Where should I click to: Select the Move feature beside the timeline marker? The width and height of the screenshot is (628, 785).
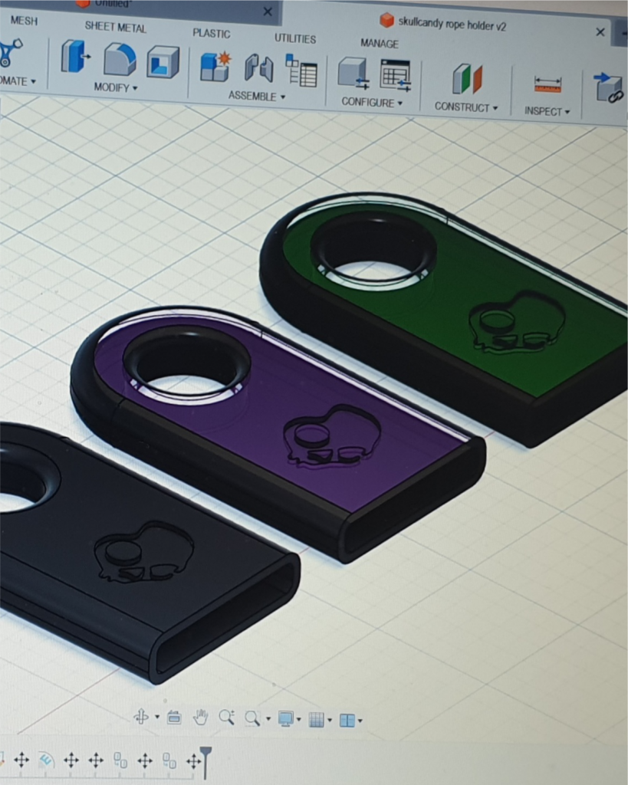pyautogui.click(x=193, y=762)
